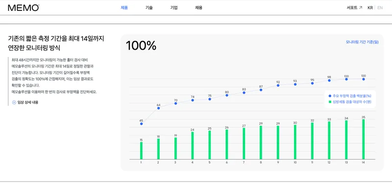This screenshot has width=392, height=189.
Task: Click the green bar labeled 15
Action: coord(141,151)
